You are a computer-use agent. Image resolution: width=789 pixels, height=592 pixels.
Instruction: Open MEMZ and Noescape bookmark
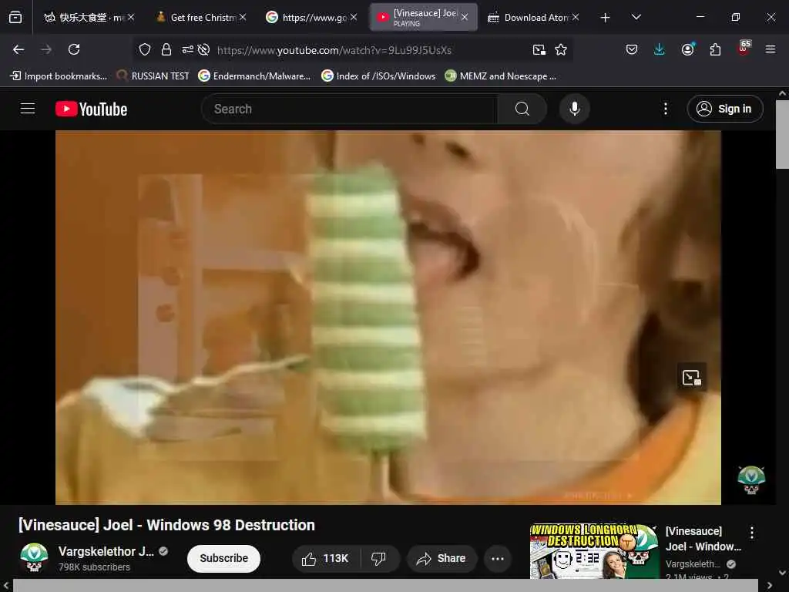click(x=501, y=76)
